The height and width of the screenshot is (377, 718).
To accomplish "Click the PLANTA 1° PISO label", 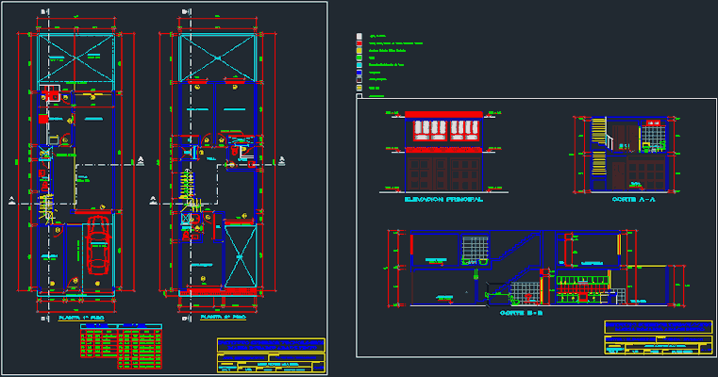I will (x=79, y=319).
